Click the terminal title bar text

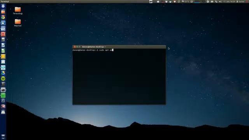tap(94, 47)
